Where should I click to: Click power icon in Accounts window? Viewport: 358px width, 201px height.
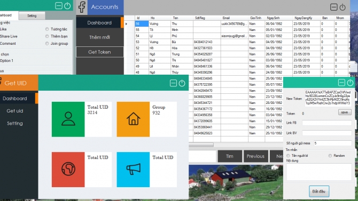point(343,7)
